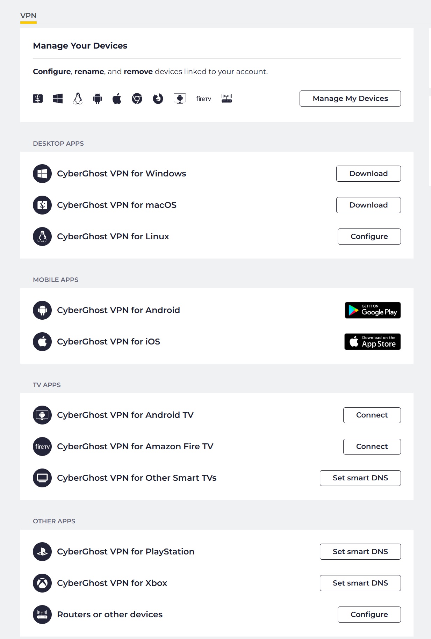The image size is (431, 639).
Task: Click the router icon in device row
Action: click(227, 99)
